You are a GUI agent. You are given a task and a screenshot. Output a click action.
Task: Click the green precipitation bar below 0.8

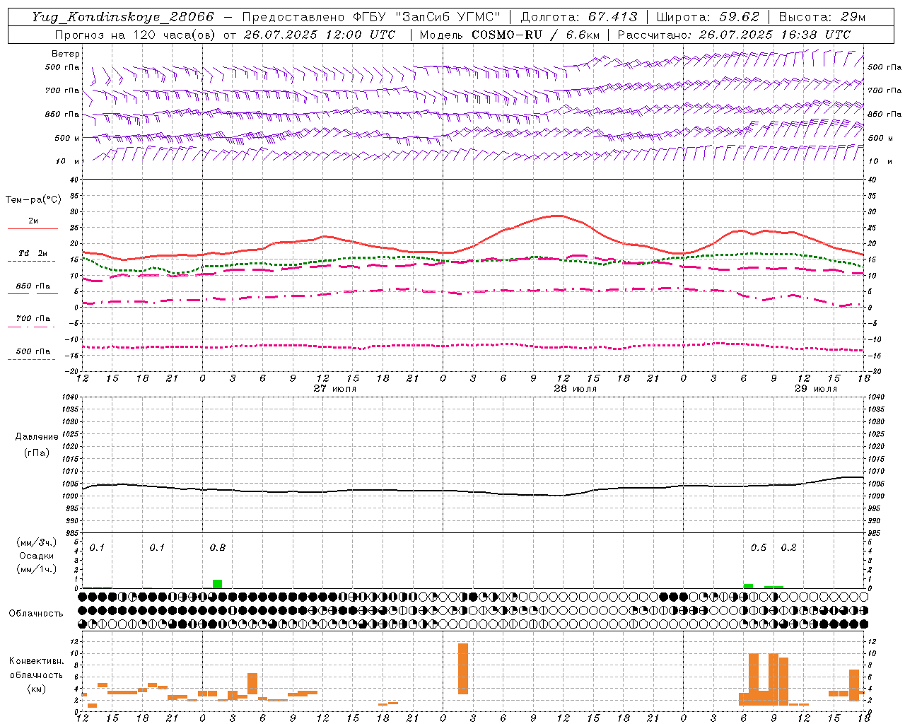click(x=218, y=584)
